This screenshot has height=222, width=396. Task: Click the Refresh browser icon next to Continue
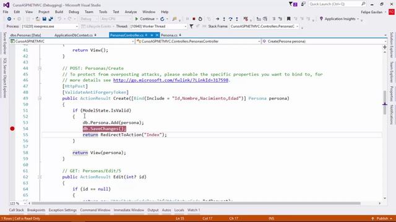click(x=162, y=19)
